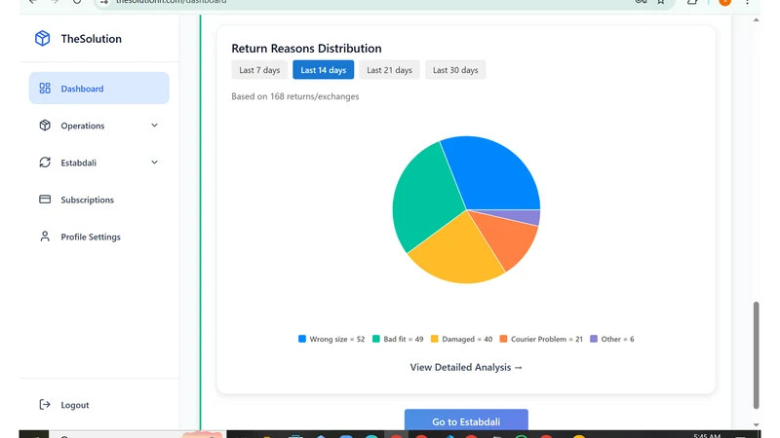The height and width of the screenshot is (438, 780).
Task: Click the Courier Problem = 21 legend text
Action: (x=547, y=339)
